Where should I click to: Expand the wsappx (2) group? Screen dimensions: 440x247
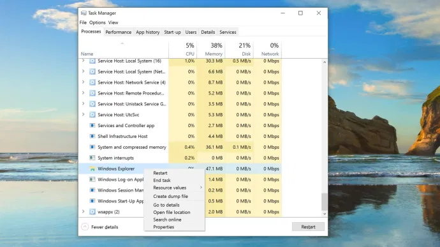pos(83,211)
